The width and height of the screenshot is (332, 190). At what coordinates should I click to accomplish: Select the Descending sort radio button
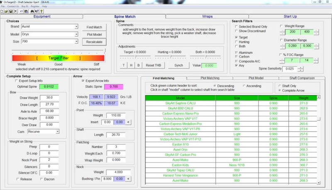[215, 86]
